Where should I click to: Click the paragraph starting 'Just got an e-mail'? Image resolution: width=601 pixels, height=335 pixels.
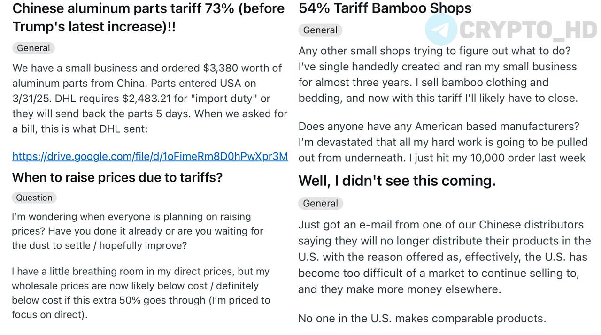coord(445,257)
